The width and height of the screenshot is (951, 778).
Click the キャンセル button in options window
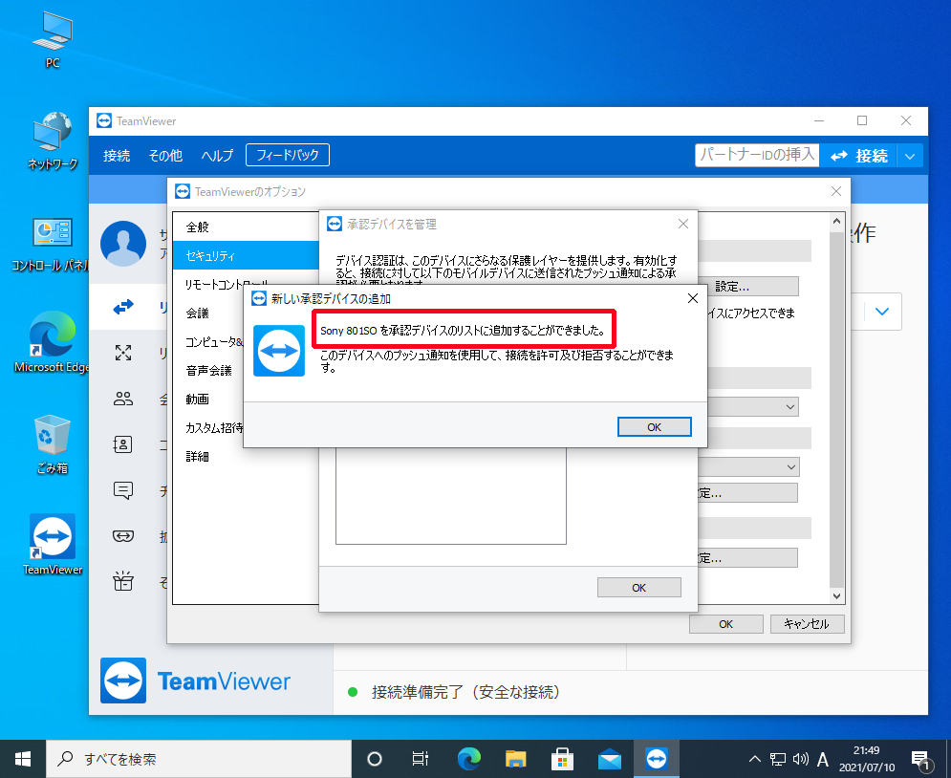807,624
